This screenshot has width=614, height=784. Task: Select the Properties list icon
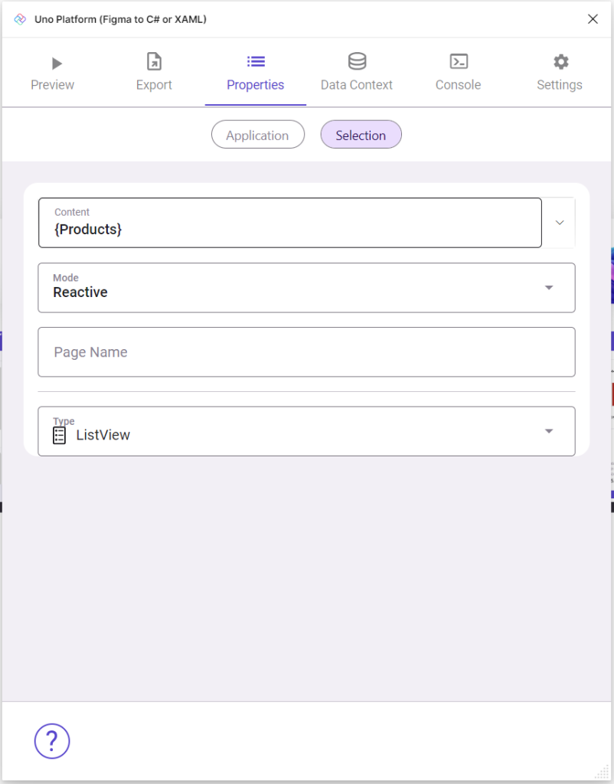click(x=255, y=62)
